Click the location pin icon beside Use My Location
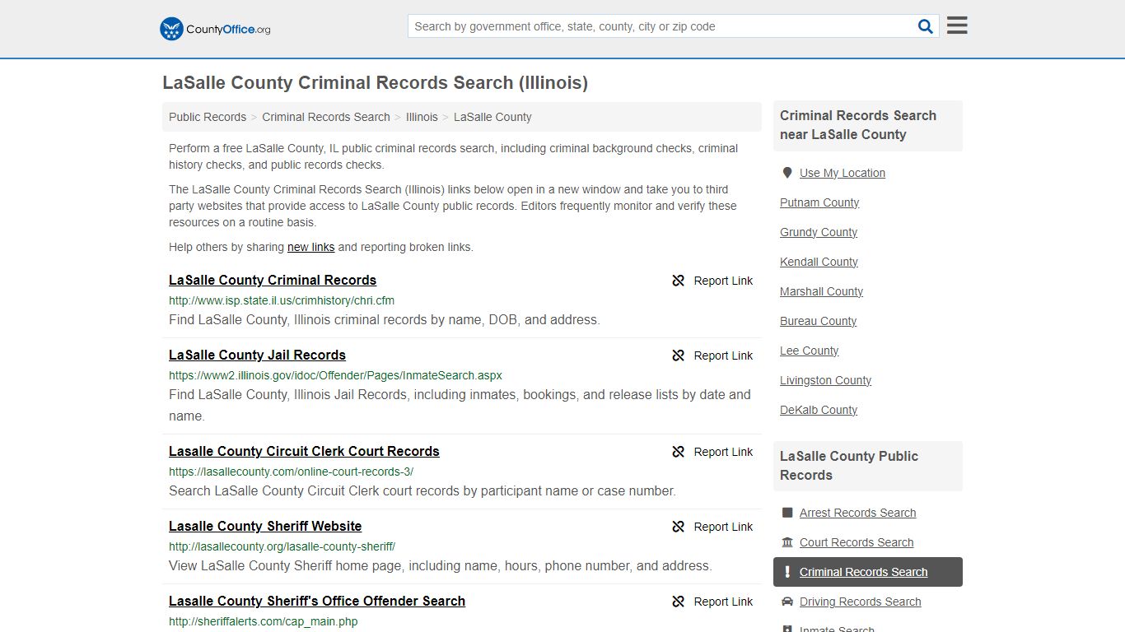The image size is (1125, 632). point(787,173)
